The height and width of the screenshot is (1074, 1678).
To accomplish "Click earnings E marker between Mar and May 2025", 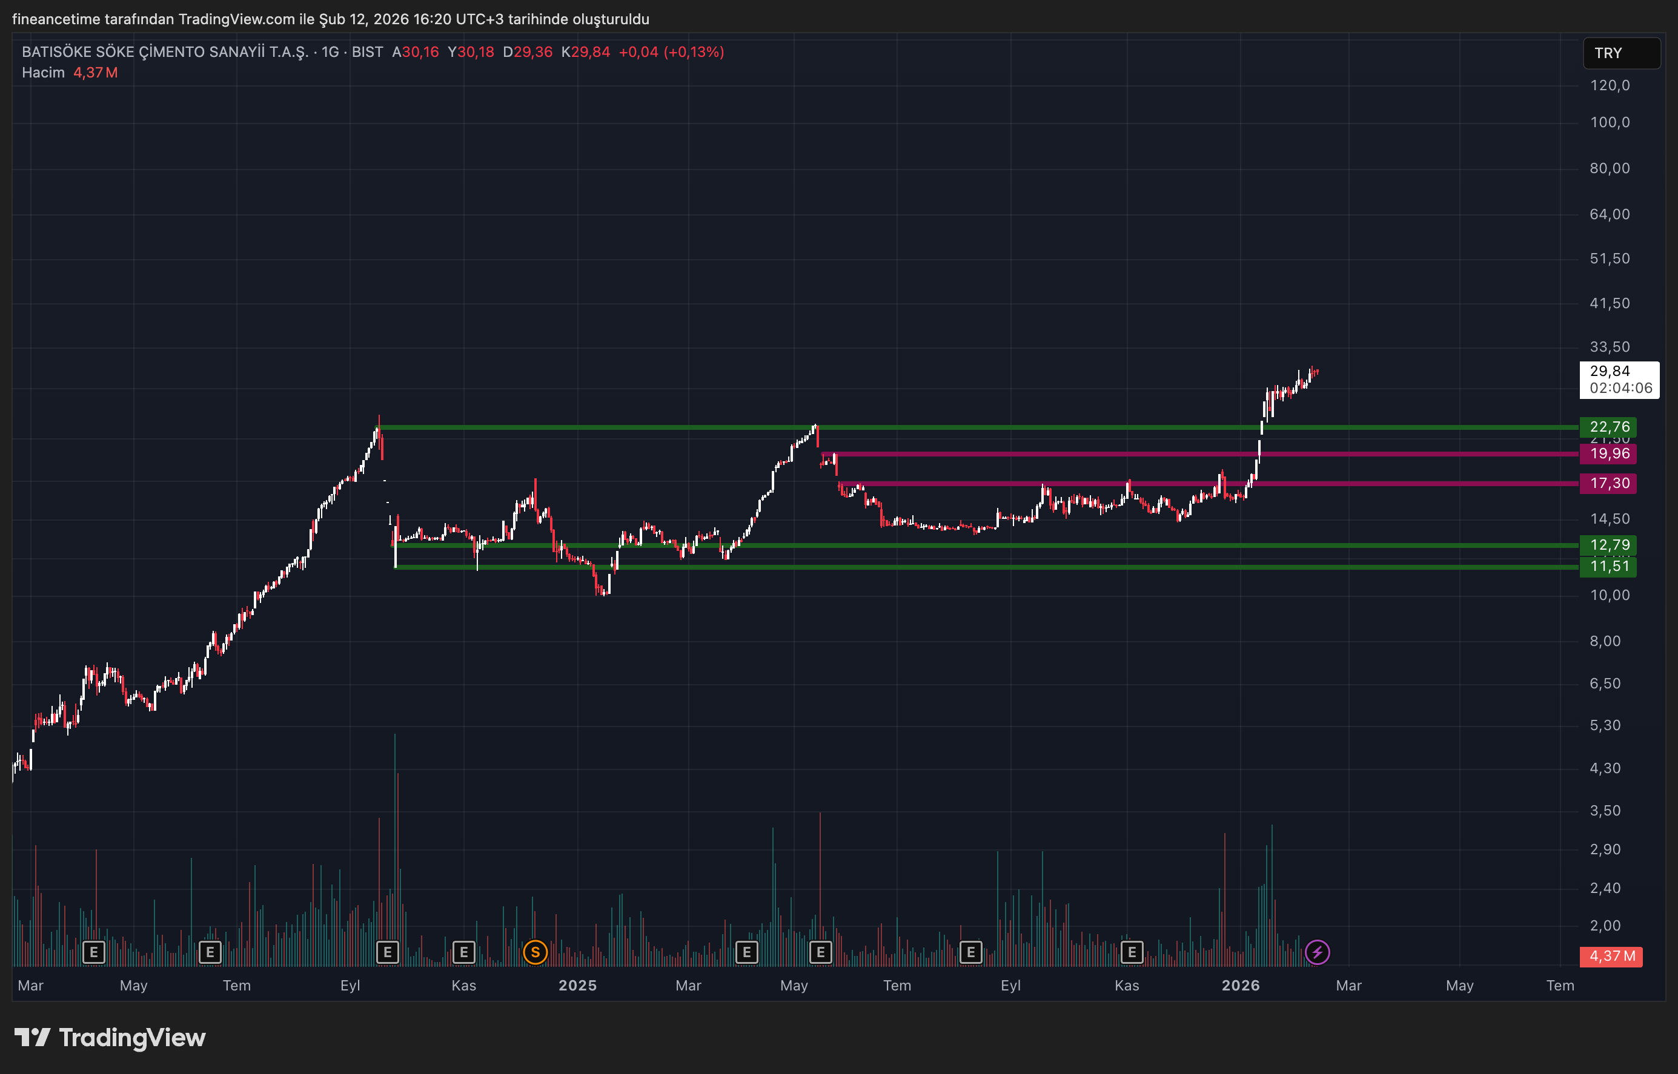I will pos(746,952).
